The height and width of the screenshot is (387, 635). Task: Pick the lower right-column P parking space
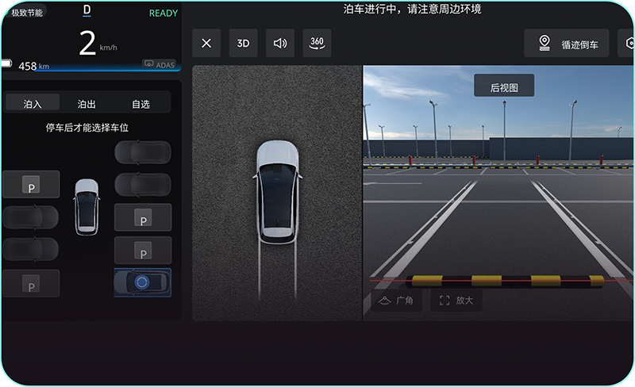click(143, 251)
